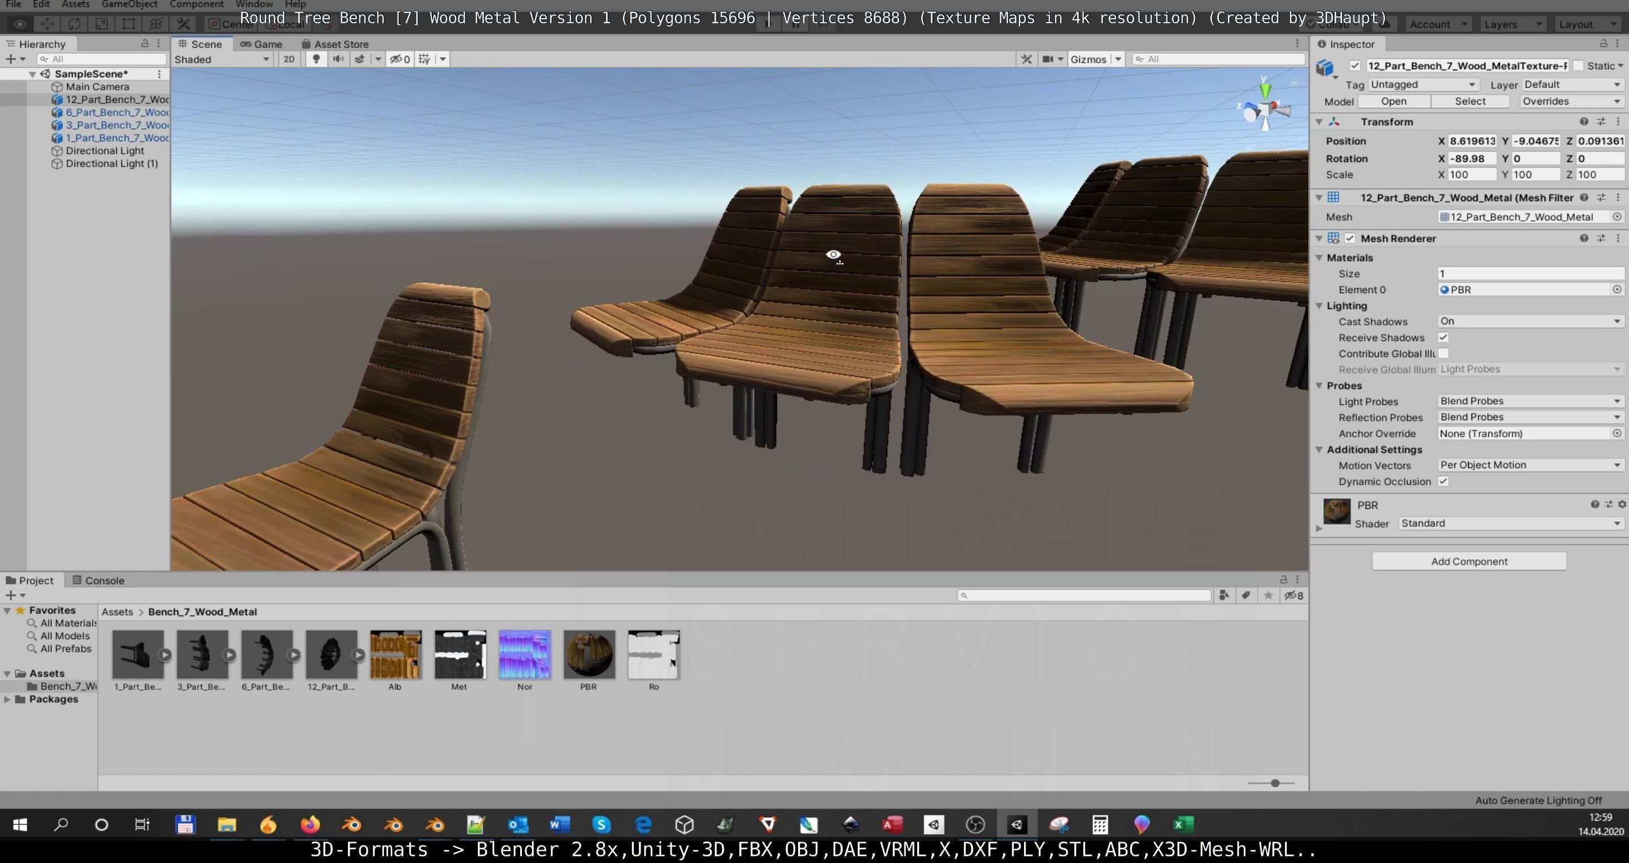Screen dimensions: 1629x863
Task: Open the GameObject menu
Action: pos(129,5)
